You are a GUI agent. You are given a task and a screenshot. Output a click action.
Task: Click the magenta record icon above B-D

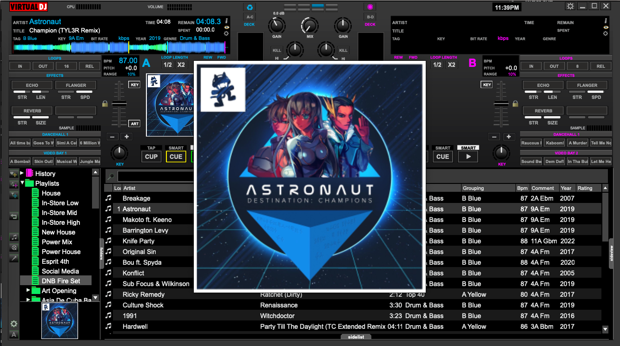tap(370, 7)
